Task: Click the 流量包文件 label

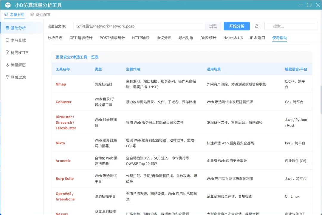Action: 57,26
